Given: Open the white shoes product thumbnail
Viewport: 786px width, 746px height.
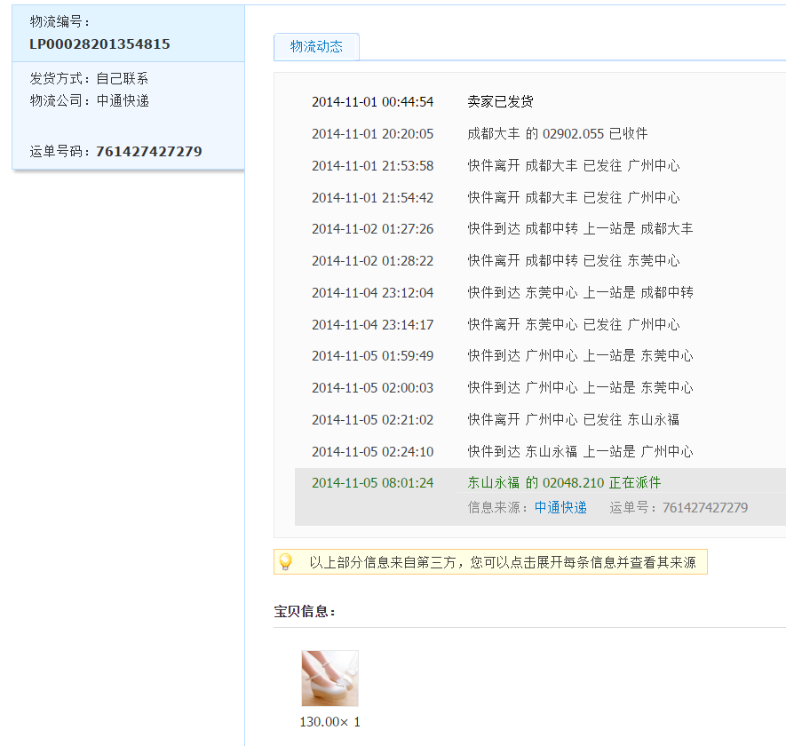Looking at the screenshot, I should (x=329, y=678).
